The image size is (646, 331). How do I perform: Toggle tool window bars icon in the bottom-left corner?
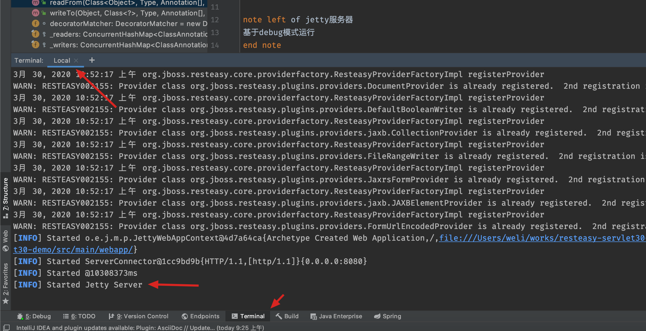(x=6, y=328)
